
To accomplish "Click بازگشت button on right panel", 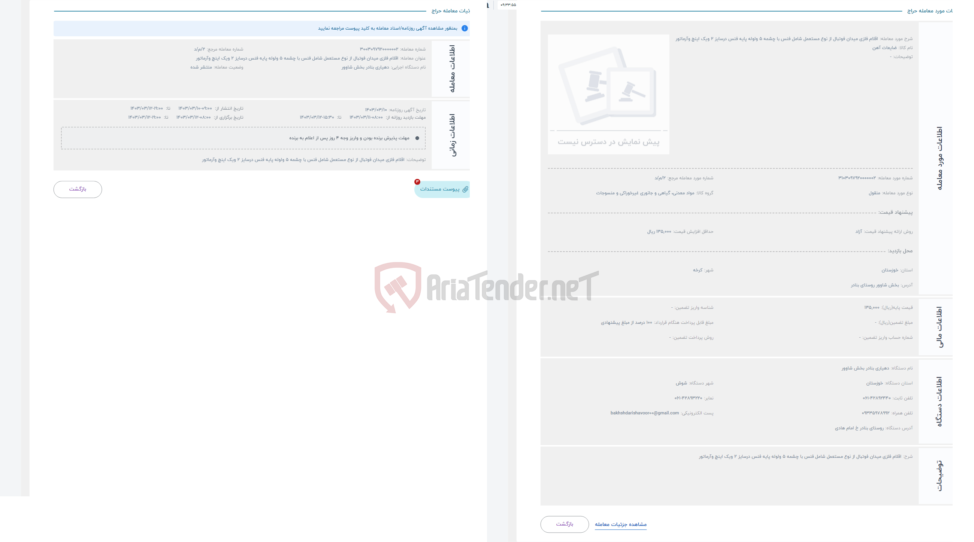I will pos(565,524).
